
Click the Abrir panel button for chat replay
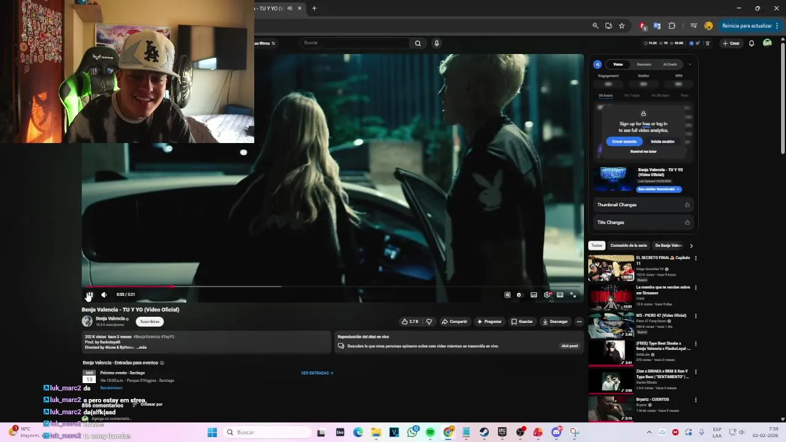[x=569, y=346]
